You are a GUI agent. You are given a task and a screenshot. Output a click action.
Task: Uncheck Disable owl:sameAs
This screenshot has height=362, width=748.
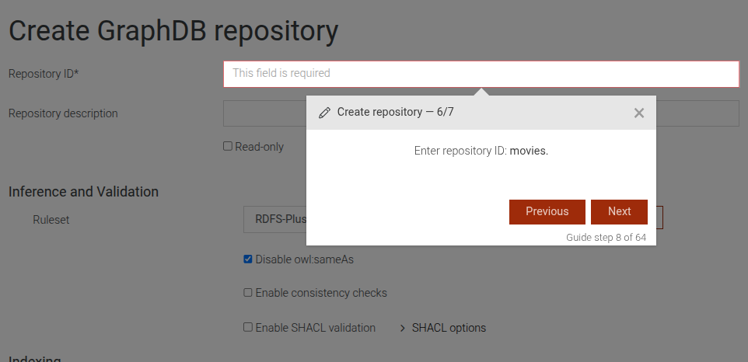pyautogui.click(x=248, y=259)
